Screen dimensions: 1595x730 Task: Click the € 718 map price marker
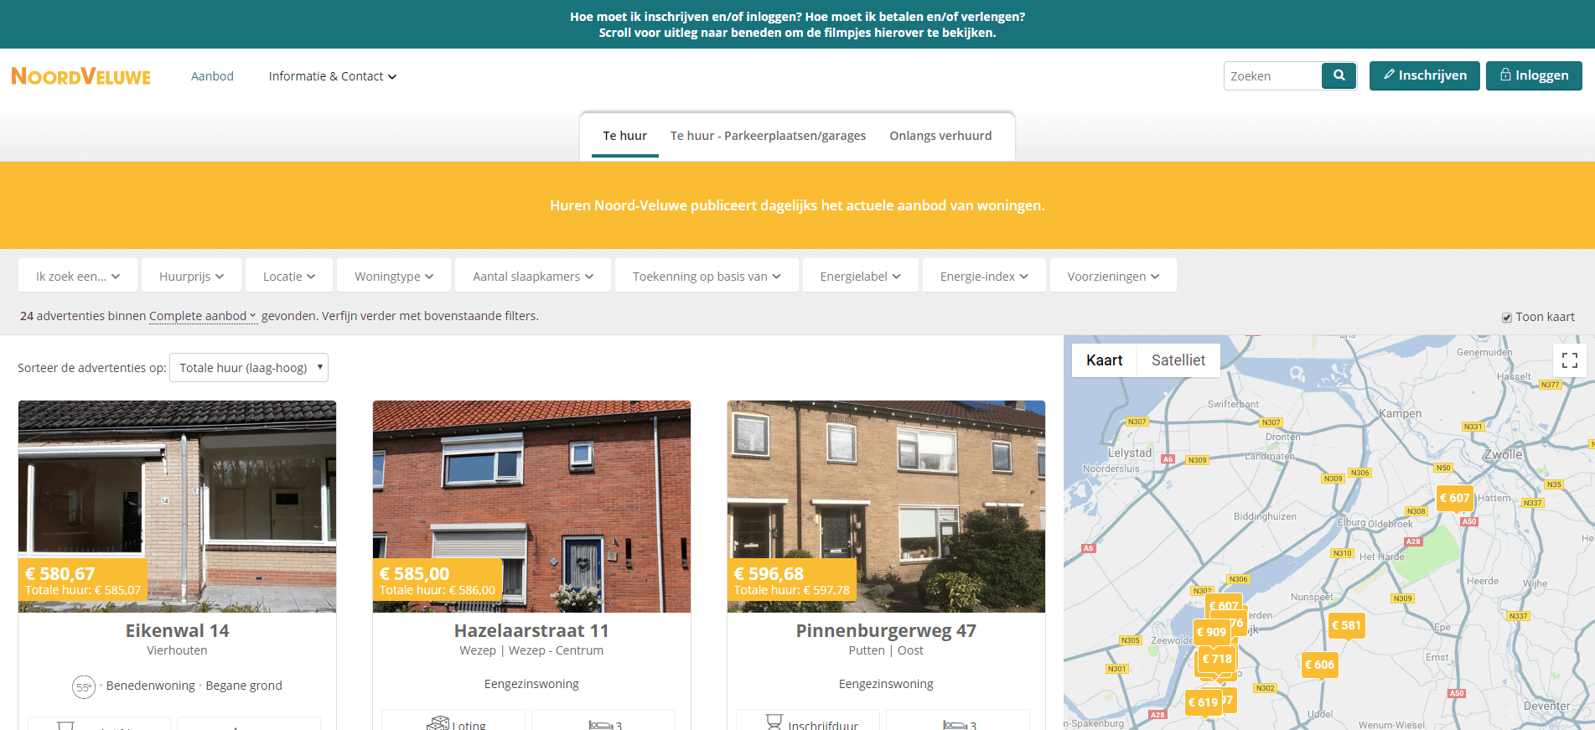click(x=1217, y=659)
